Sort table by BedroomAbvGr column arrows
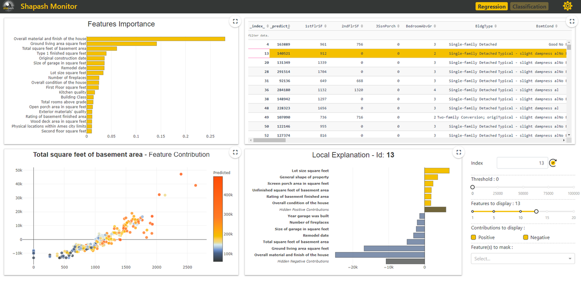This screenshot has height=281, width=581. pos(435,26)
